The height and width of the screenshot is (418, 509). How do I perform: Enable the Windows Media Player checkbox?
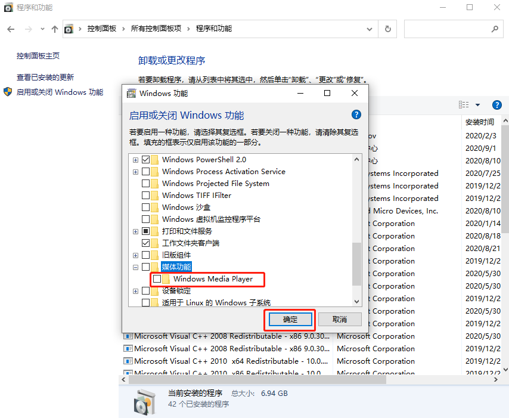coord(156,279)
